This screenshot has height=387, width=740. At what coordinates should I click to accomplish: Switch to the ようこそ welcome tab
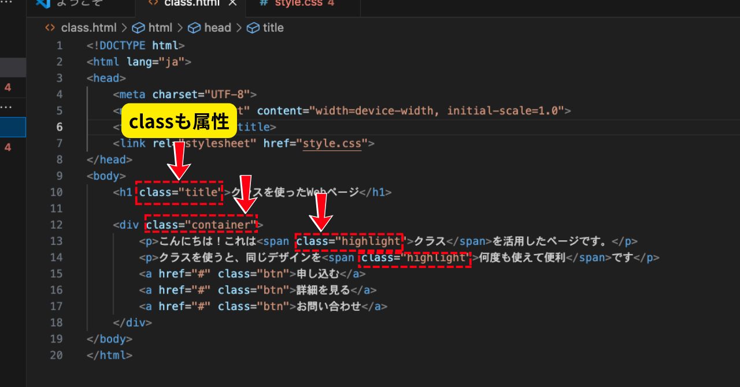click(80, 3)
